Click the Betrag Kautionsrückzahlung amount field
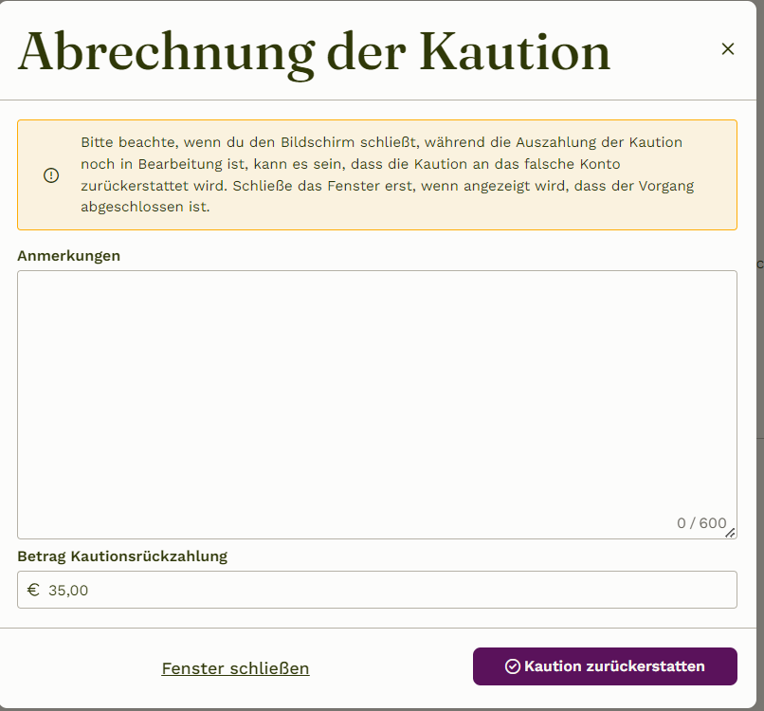The image size is (764, 711). click(x=377, y=590)
